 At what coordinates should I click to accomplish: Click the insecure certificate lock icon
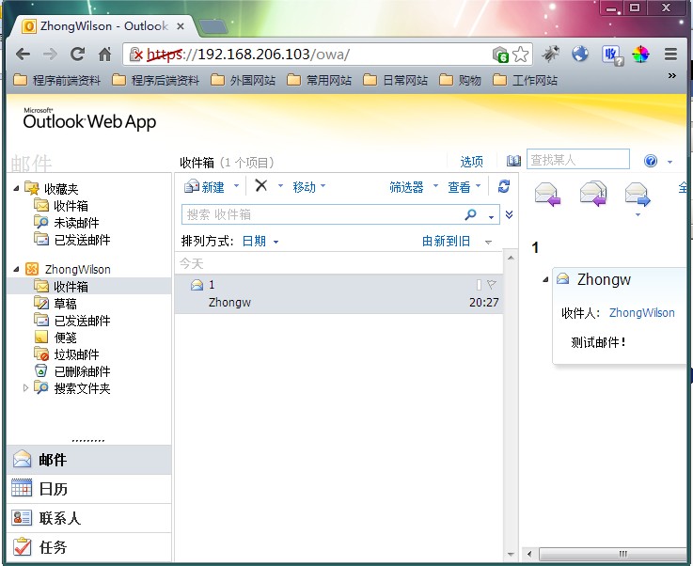pos(135,55)
